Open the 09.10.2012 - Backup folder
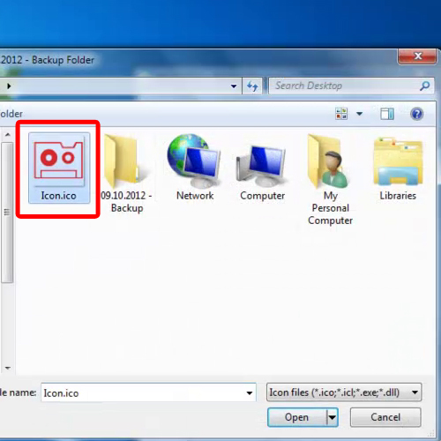The height and width of the screenshot is (441, 441). (126, 174)
